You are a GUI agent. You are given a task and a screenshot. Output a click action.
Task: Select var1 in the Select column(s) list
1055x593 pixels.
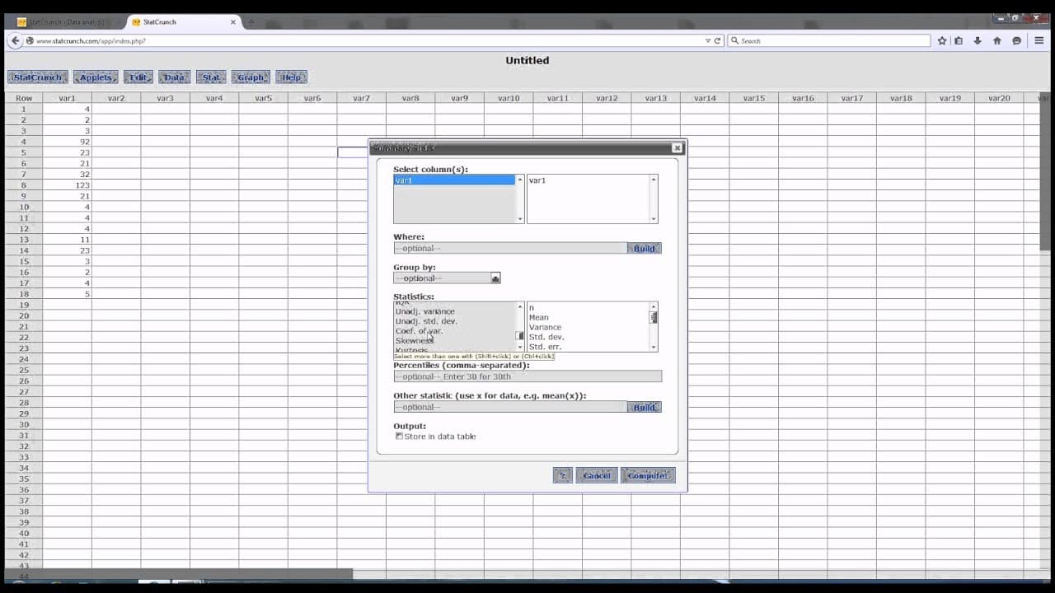click(x=454, y=180)
